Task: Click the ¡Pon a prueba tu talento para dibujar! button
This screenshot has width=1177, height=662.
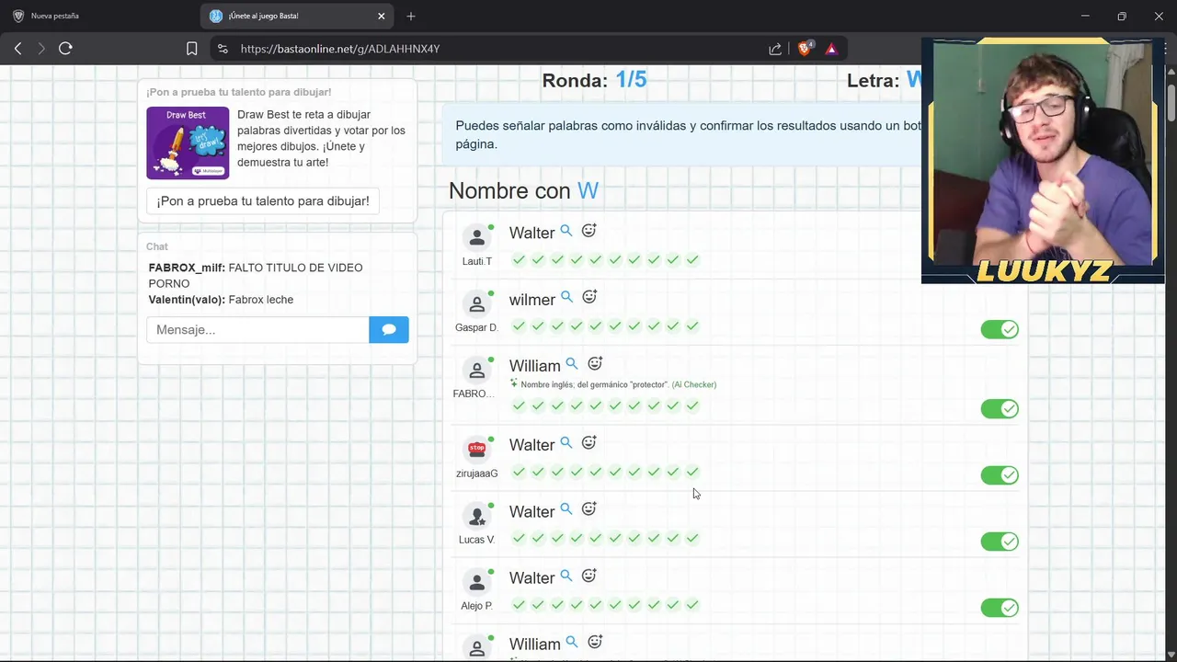Action: pos(263,200)
